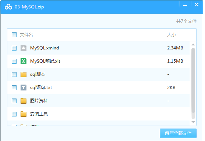Click the MySQL.xmind file type icon
The width and height of the screenshot is (205, 141).
tap(24, 48)
